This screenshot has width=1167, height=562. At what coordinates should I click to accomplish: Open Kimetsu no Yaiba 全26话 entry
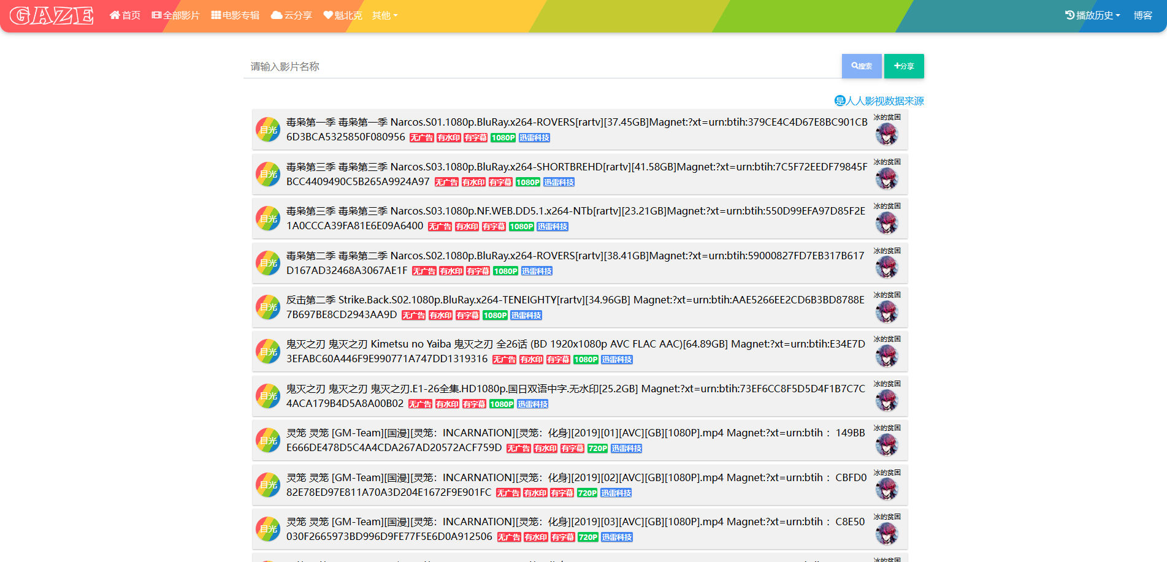tap(576, 351)
